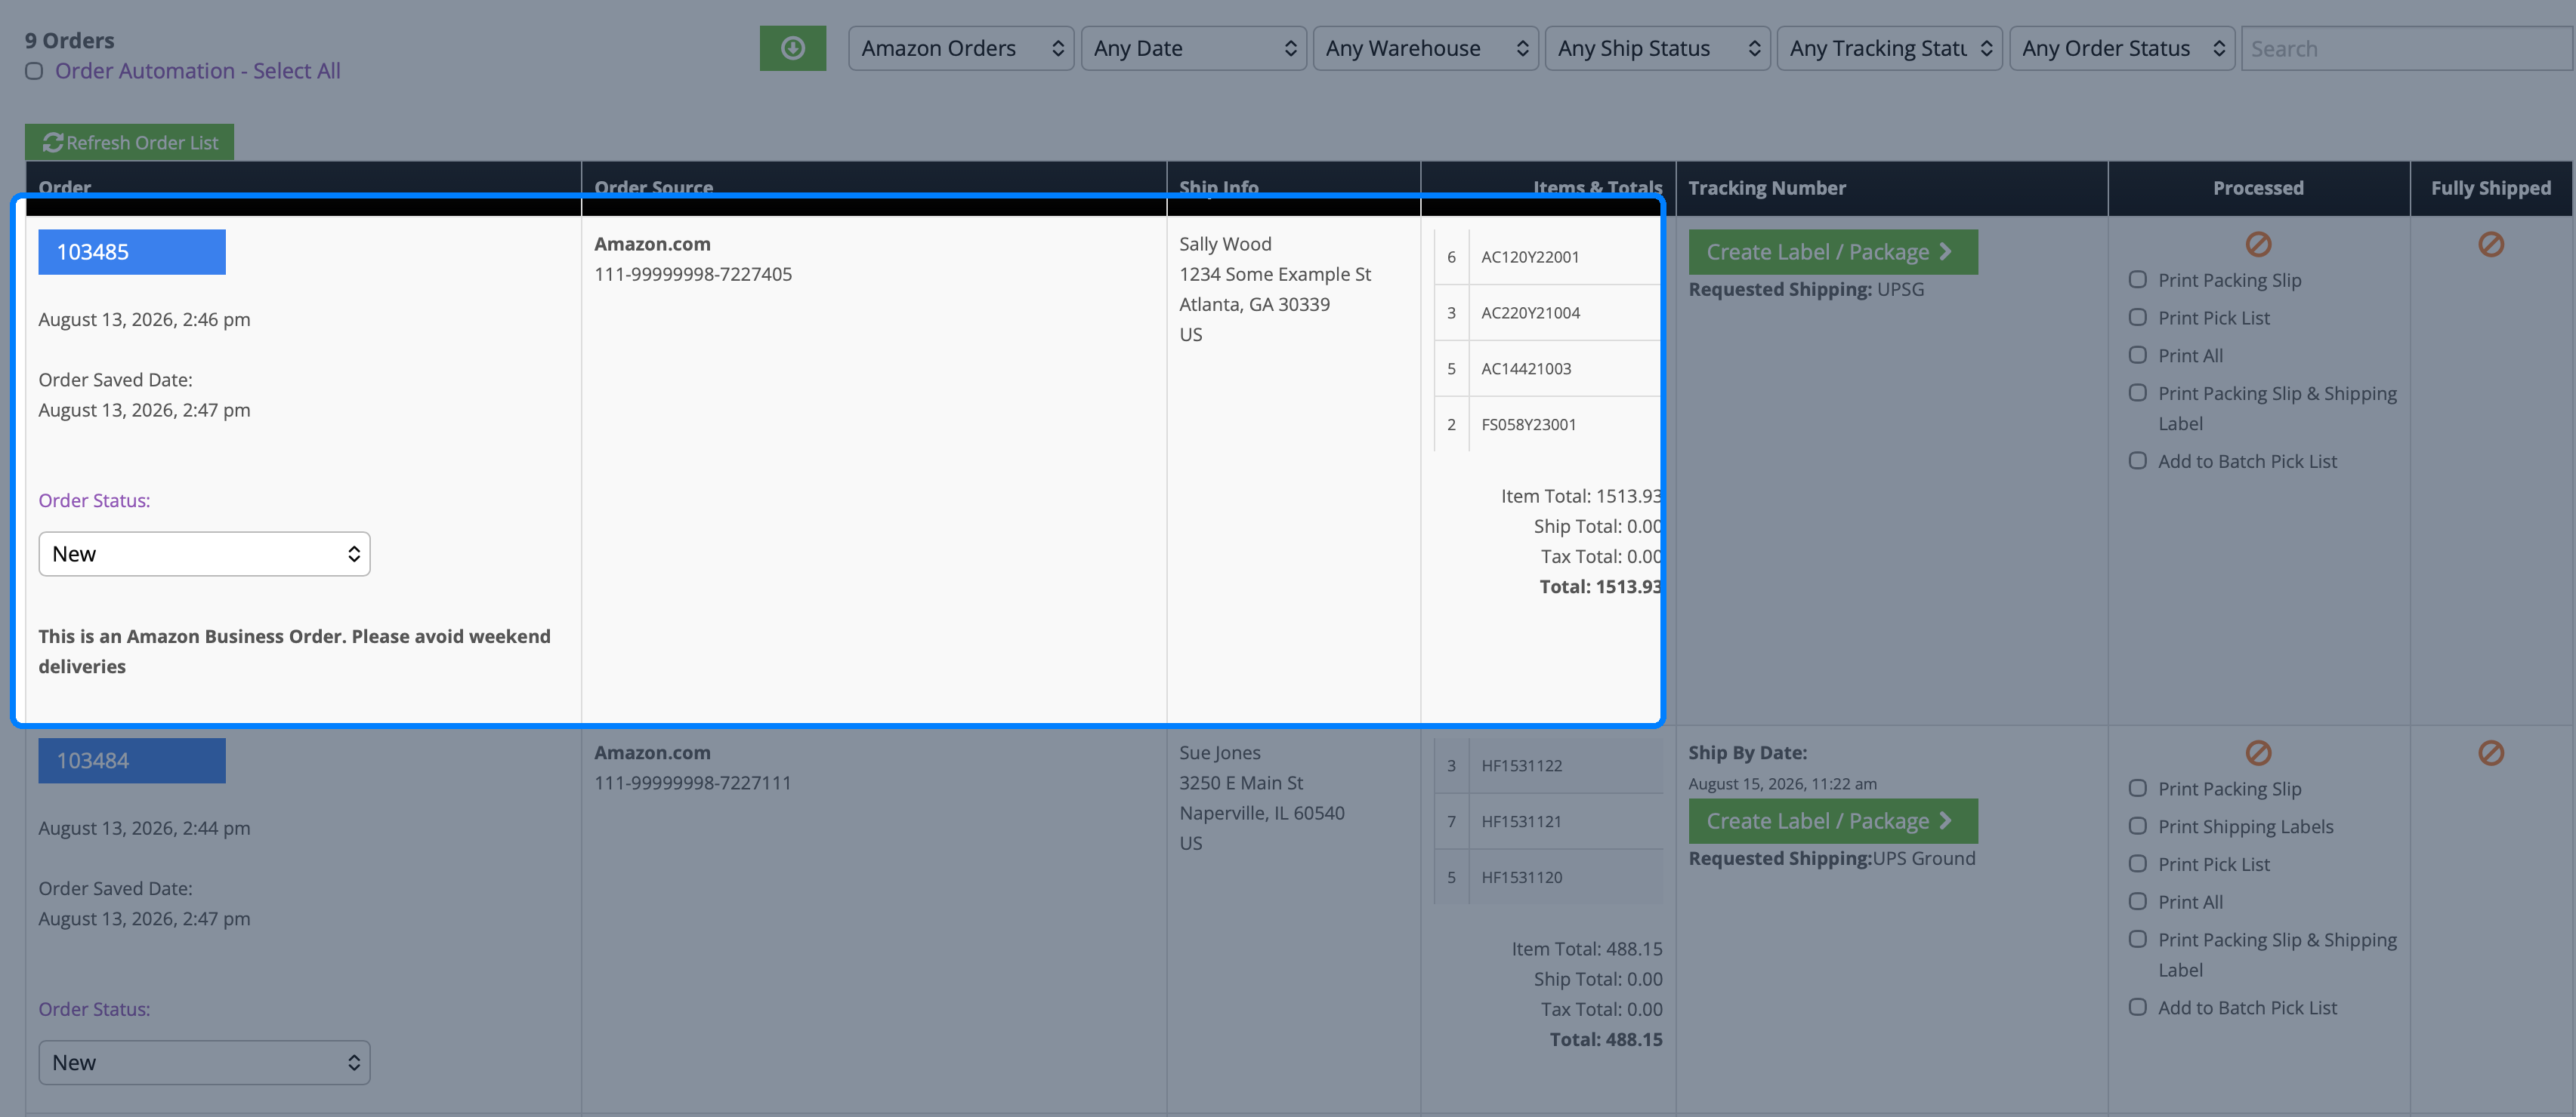Click the not-processed icon for order 103485
Screen dimensions: 2576x1117
(x=2258, y=244)
